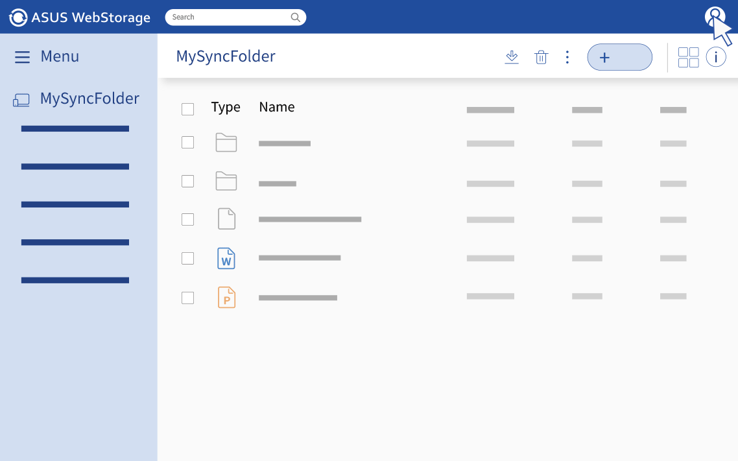The width and height of the screenshot is (738, 461).
Task: Select the fourth sidebar item below MySyncFolder
Action: pos(75,242)
